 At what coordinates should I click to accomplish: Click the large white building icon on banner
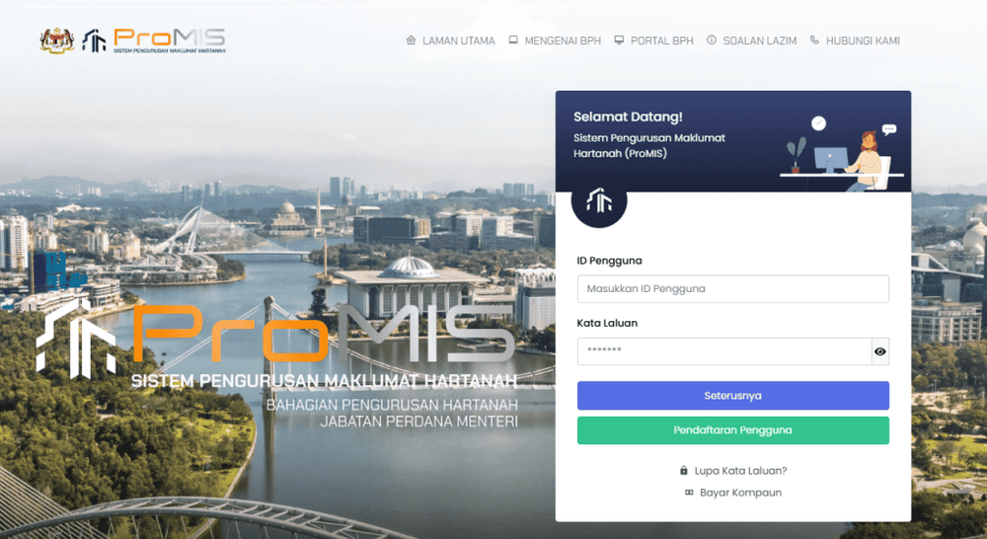pos(77,339)
